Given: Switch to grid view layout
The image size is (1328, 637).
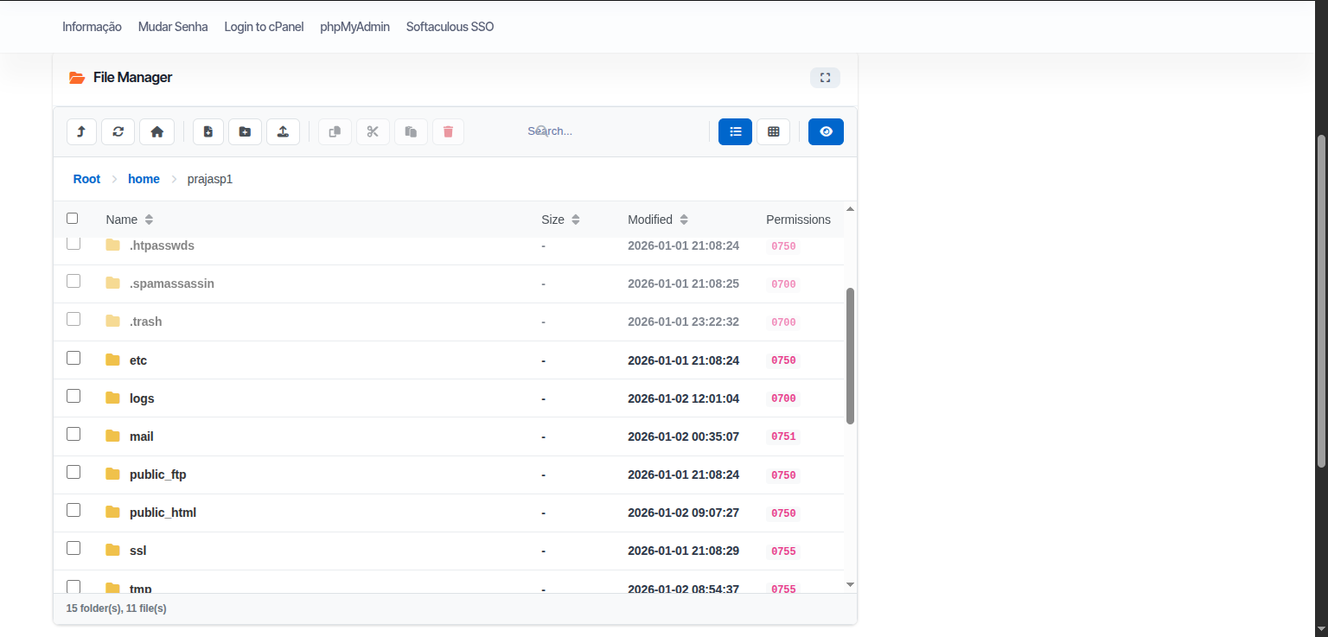Looking at the screenshot, I should point(773,131).
